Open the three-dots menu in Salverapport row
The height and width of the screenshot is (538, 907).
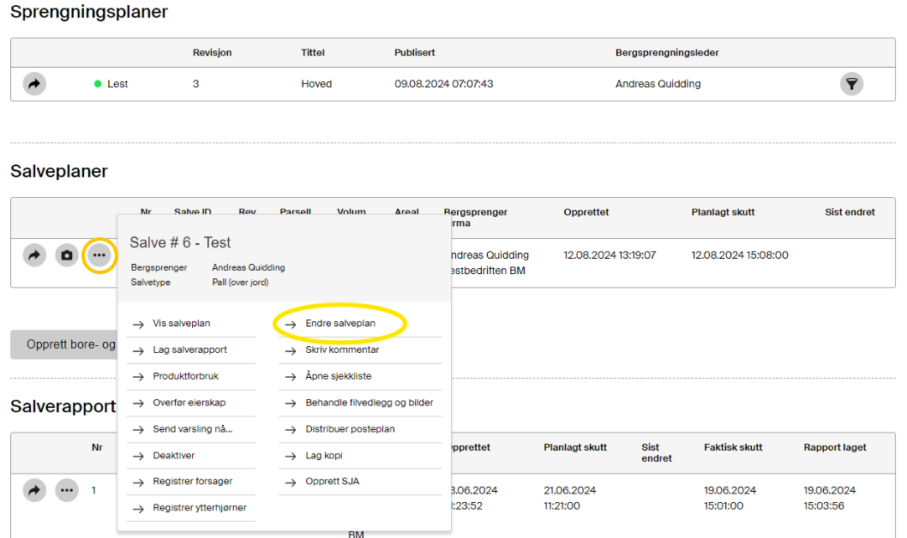tap(67, 491)
